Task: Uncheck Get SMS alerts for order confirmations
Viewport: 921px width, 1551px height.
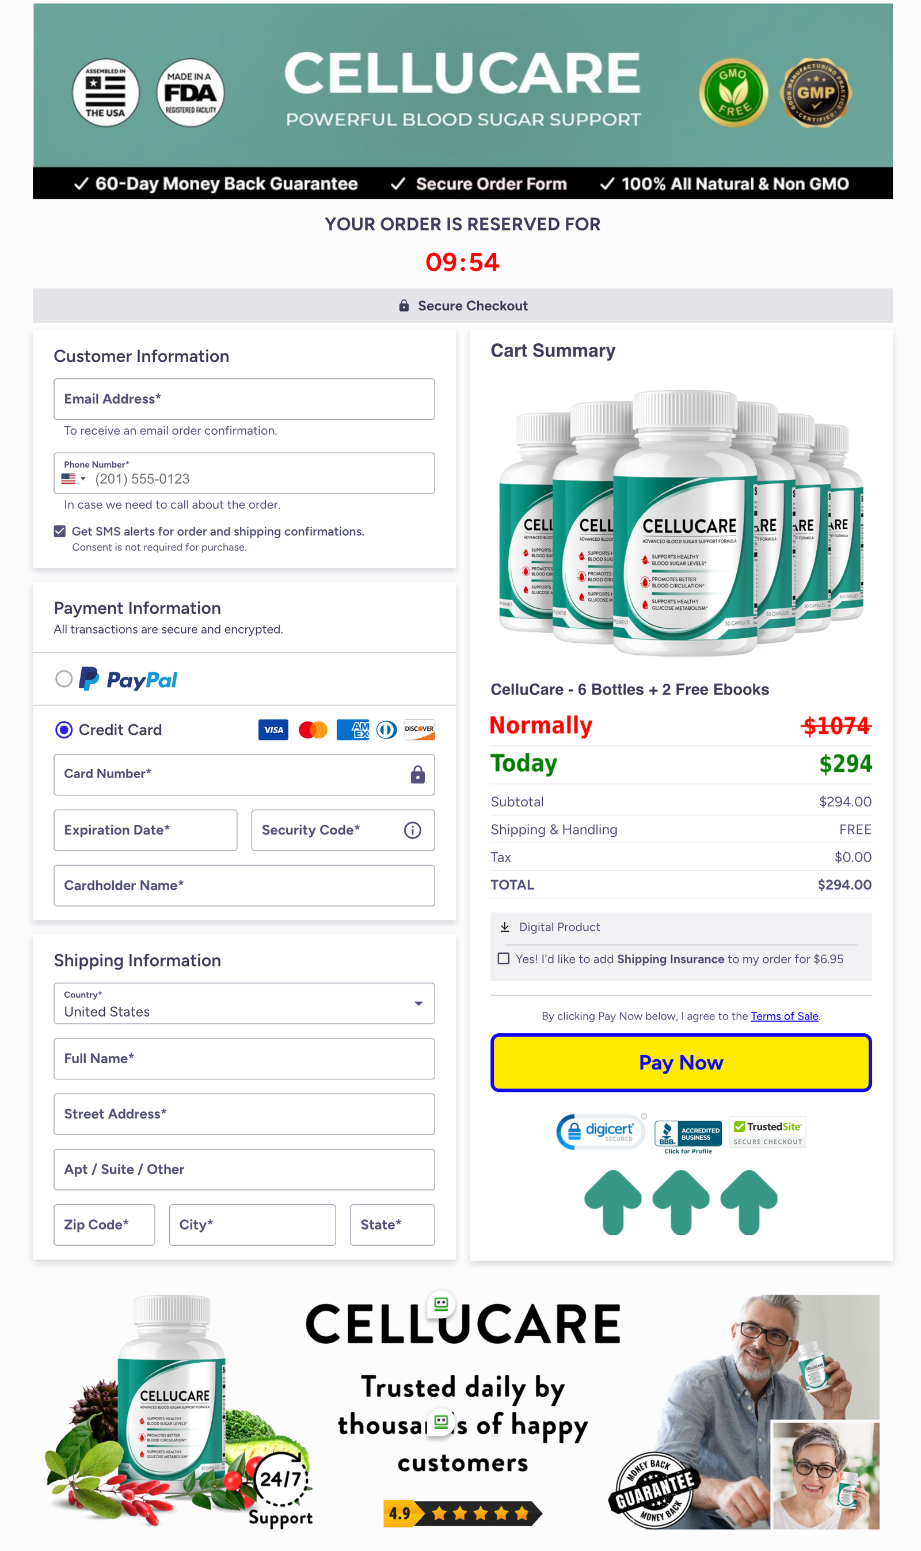Action: click(x=60, y=531)
